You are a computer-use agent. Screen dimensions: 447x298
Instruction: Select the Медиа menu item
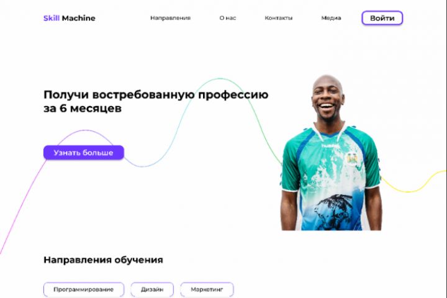click(331, 18)
